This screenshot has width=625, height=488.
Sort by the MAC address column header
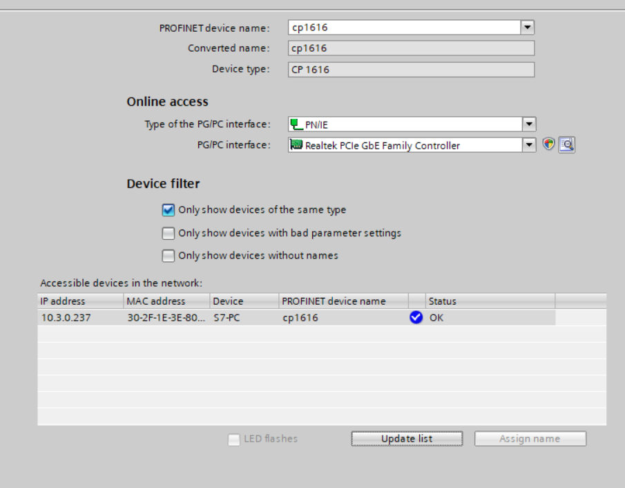(x=166, y=301)
